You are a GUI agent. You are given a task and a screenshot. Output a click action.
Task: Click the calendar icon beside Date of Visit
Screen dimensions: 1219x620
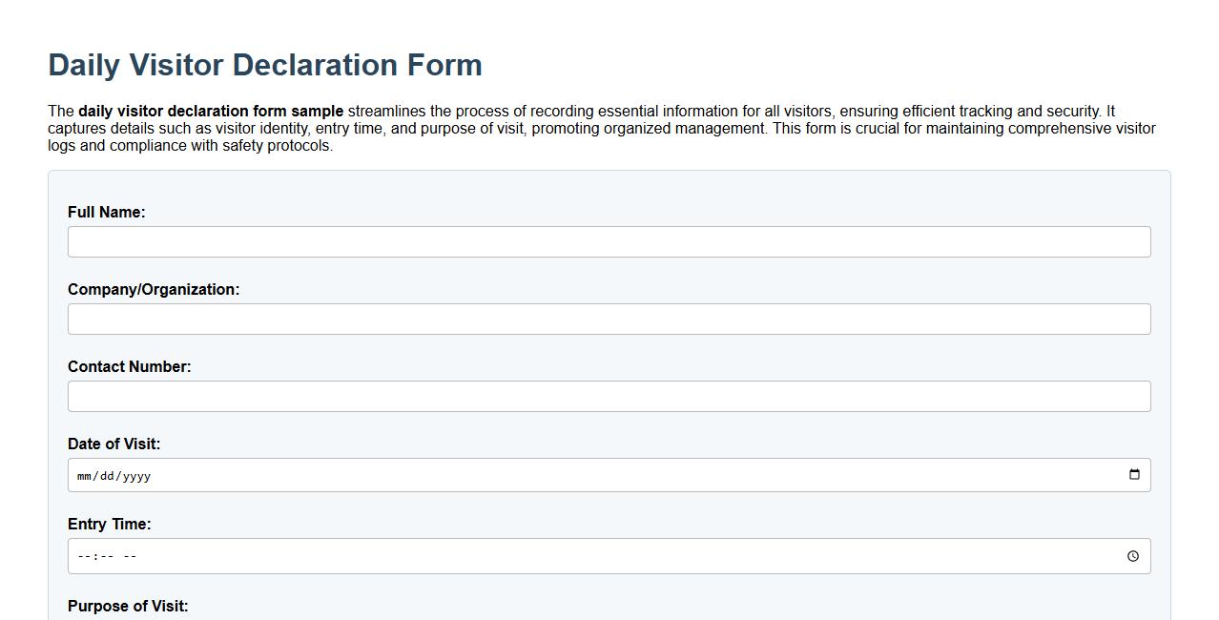tap(1134, 473)
